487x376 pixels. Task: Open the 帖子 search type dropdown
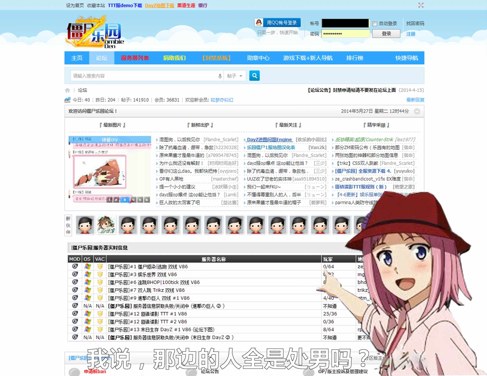[235, 76]
